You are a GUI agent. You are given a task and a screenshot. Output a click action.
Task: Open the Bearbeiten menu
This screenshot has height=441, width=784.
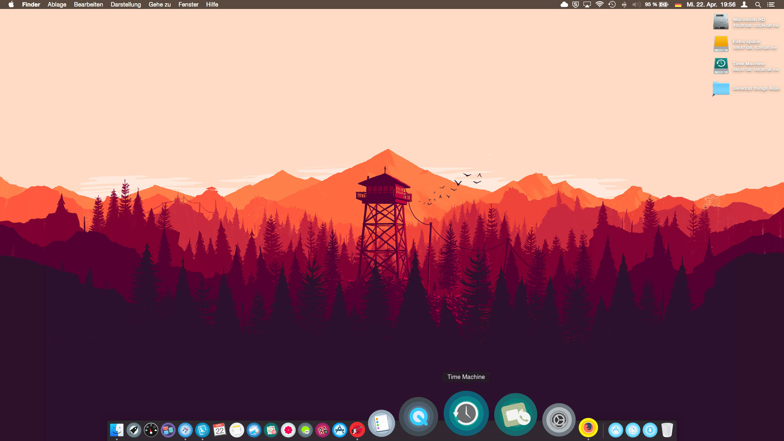pos(88,4)
